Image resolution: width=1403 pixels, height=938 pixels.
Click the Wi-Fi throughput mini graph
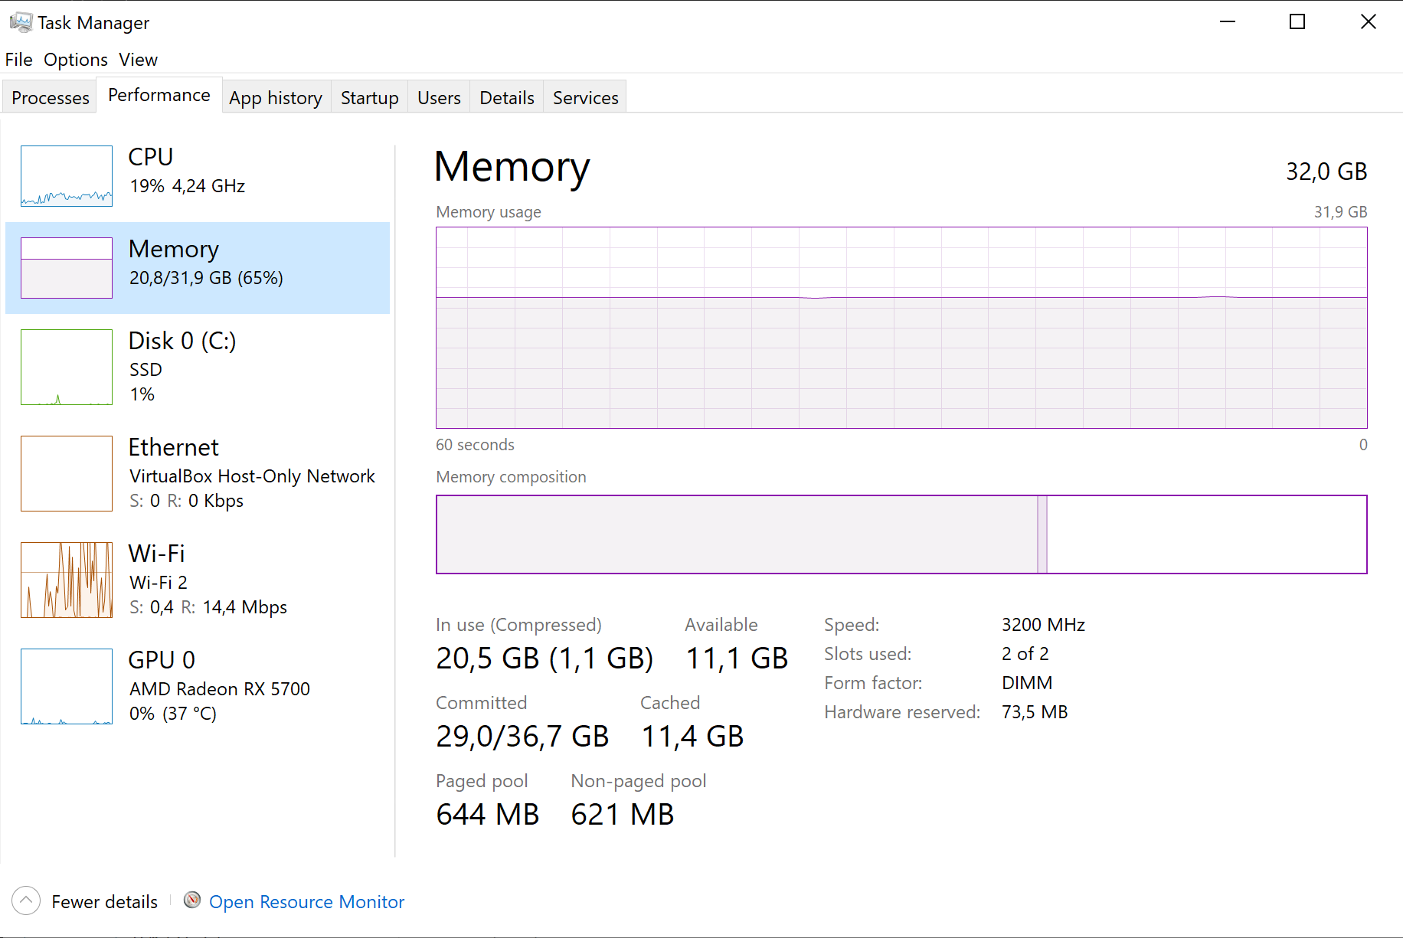pyautogui.click(x=67, y=580)
